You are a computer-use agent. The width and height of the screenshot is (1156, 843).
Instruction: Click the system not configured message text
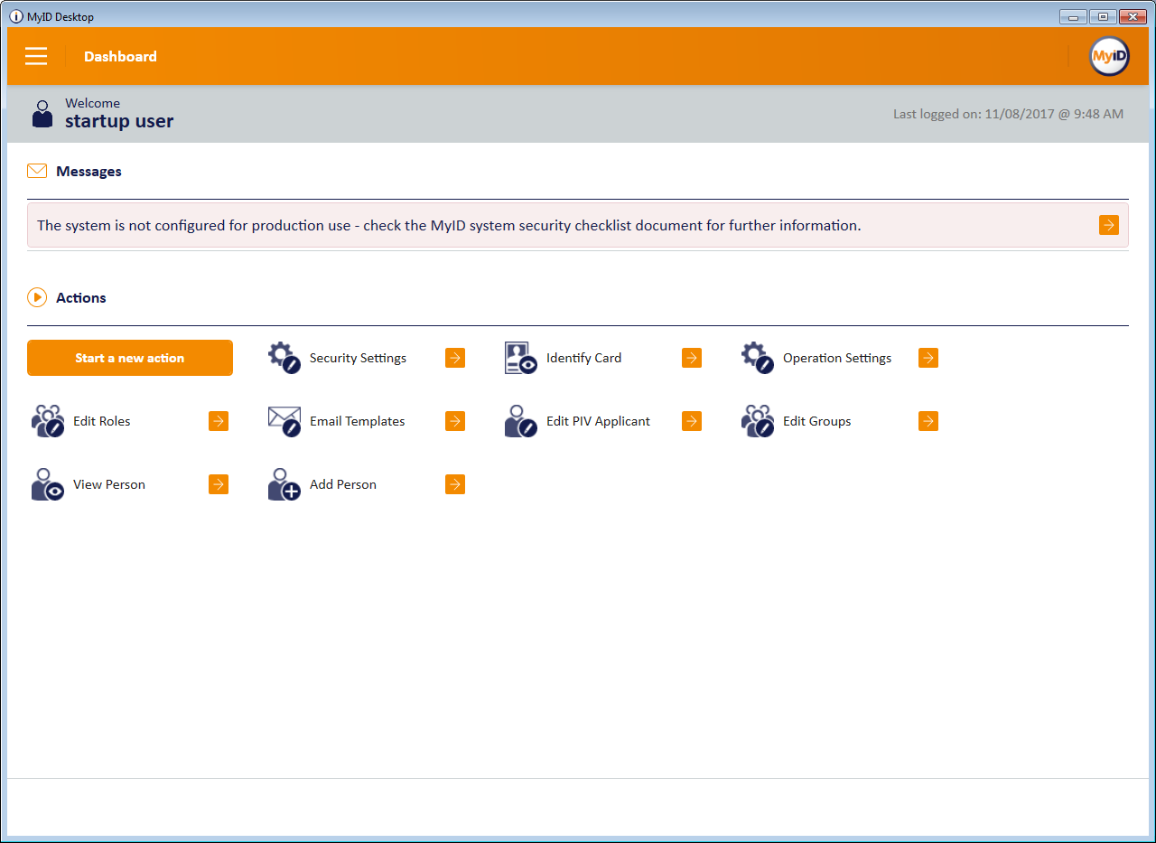tap(449, 225)
